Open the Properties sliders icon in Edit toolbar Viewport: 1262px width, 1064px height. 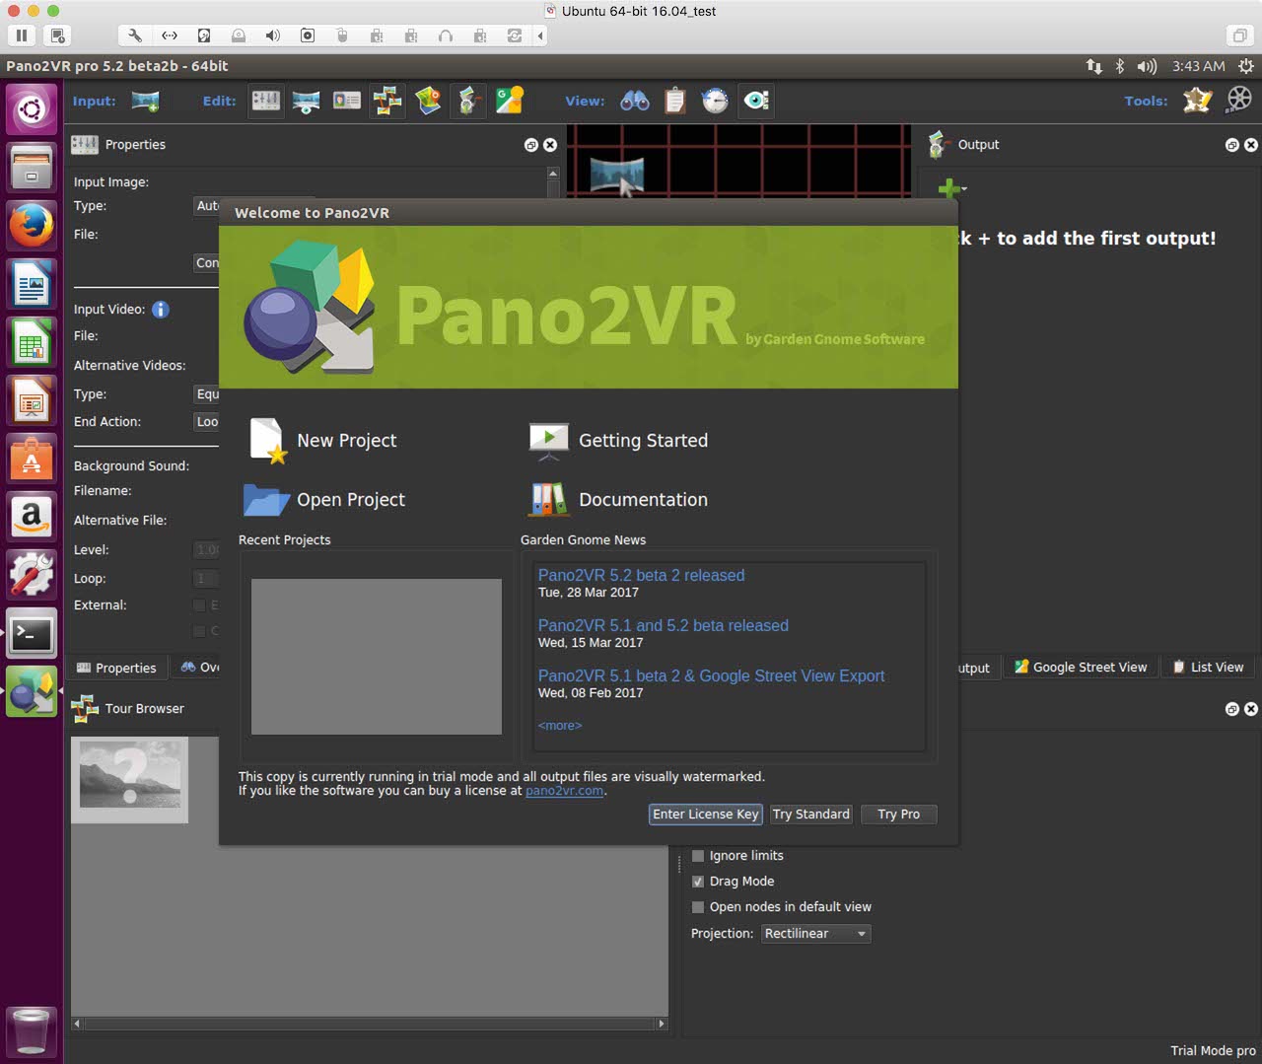pos(265,101)
